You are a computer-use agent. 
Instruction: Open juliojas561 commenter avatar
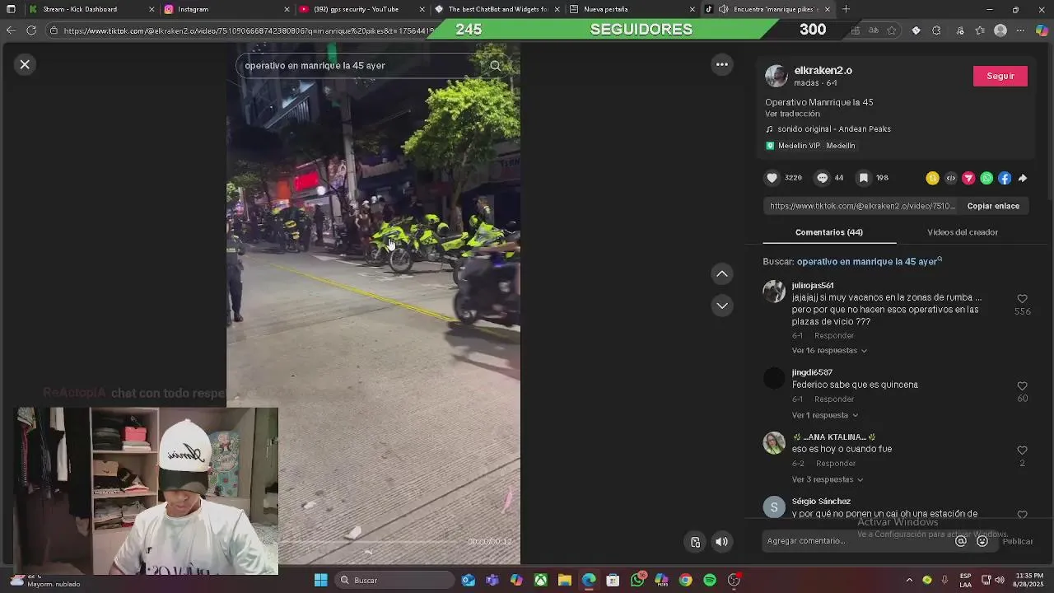pos(774,292)
